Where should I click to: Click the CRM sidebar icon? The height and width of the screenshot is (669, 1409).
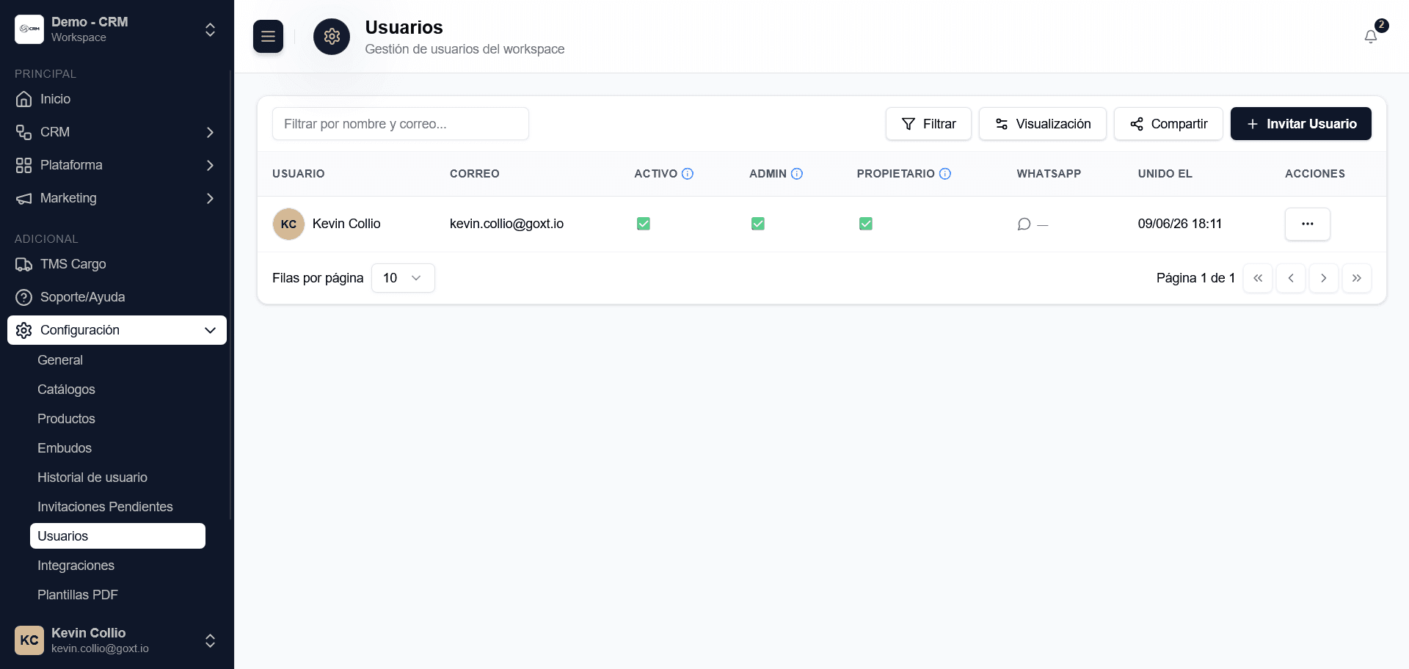click(x=24, y=132)
